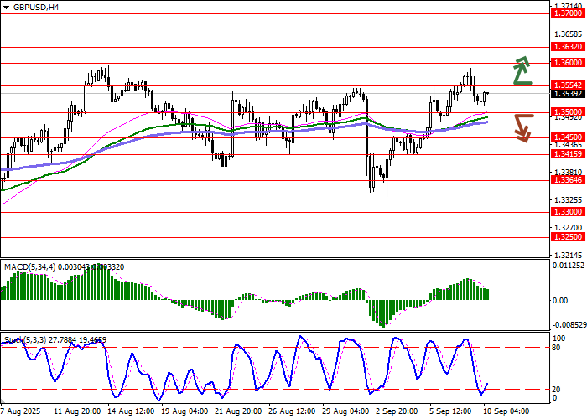Image resolution: width=587 pixels, height=419 pixels.
Task: Select the '1.33000' red price level label
Action: pos(568,212)
